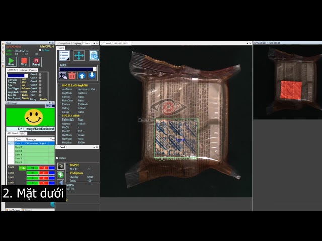Move tool down with blue down arrow

click(x=92, y=76)
